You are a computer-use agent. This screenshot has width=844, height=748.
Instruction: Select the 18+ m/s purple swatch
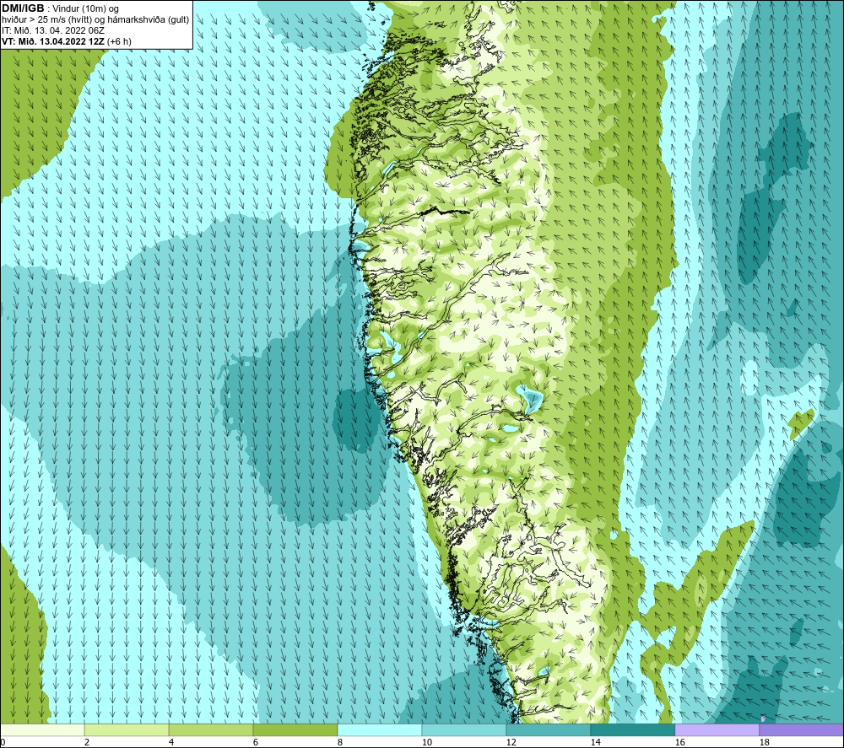tap(802, 729)
